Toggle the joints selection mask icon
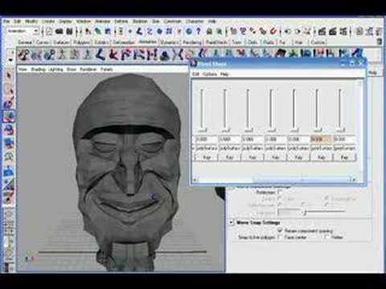This screenshot has width=386, height=289. click(x=139, y=31)
